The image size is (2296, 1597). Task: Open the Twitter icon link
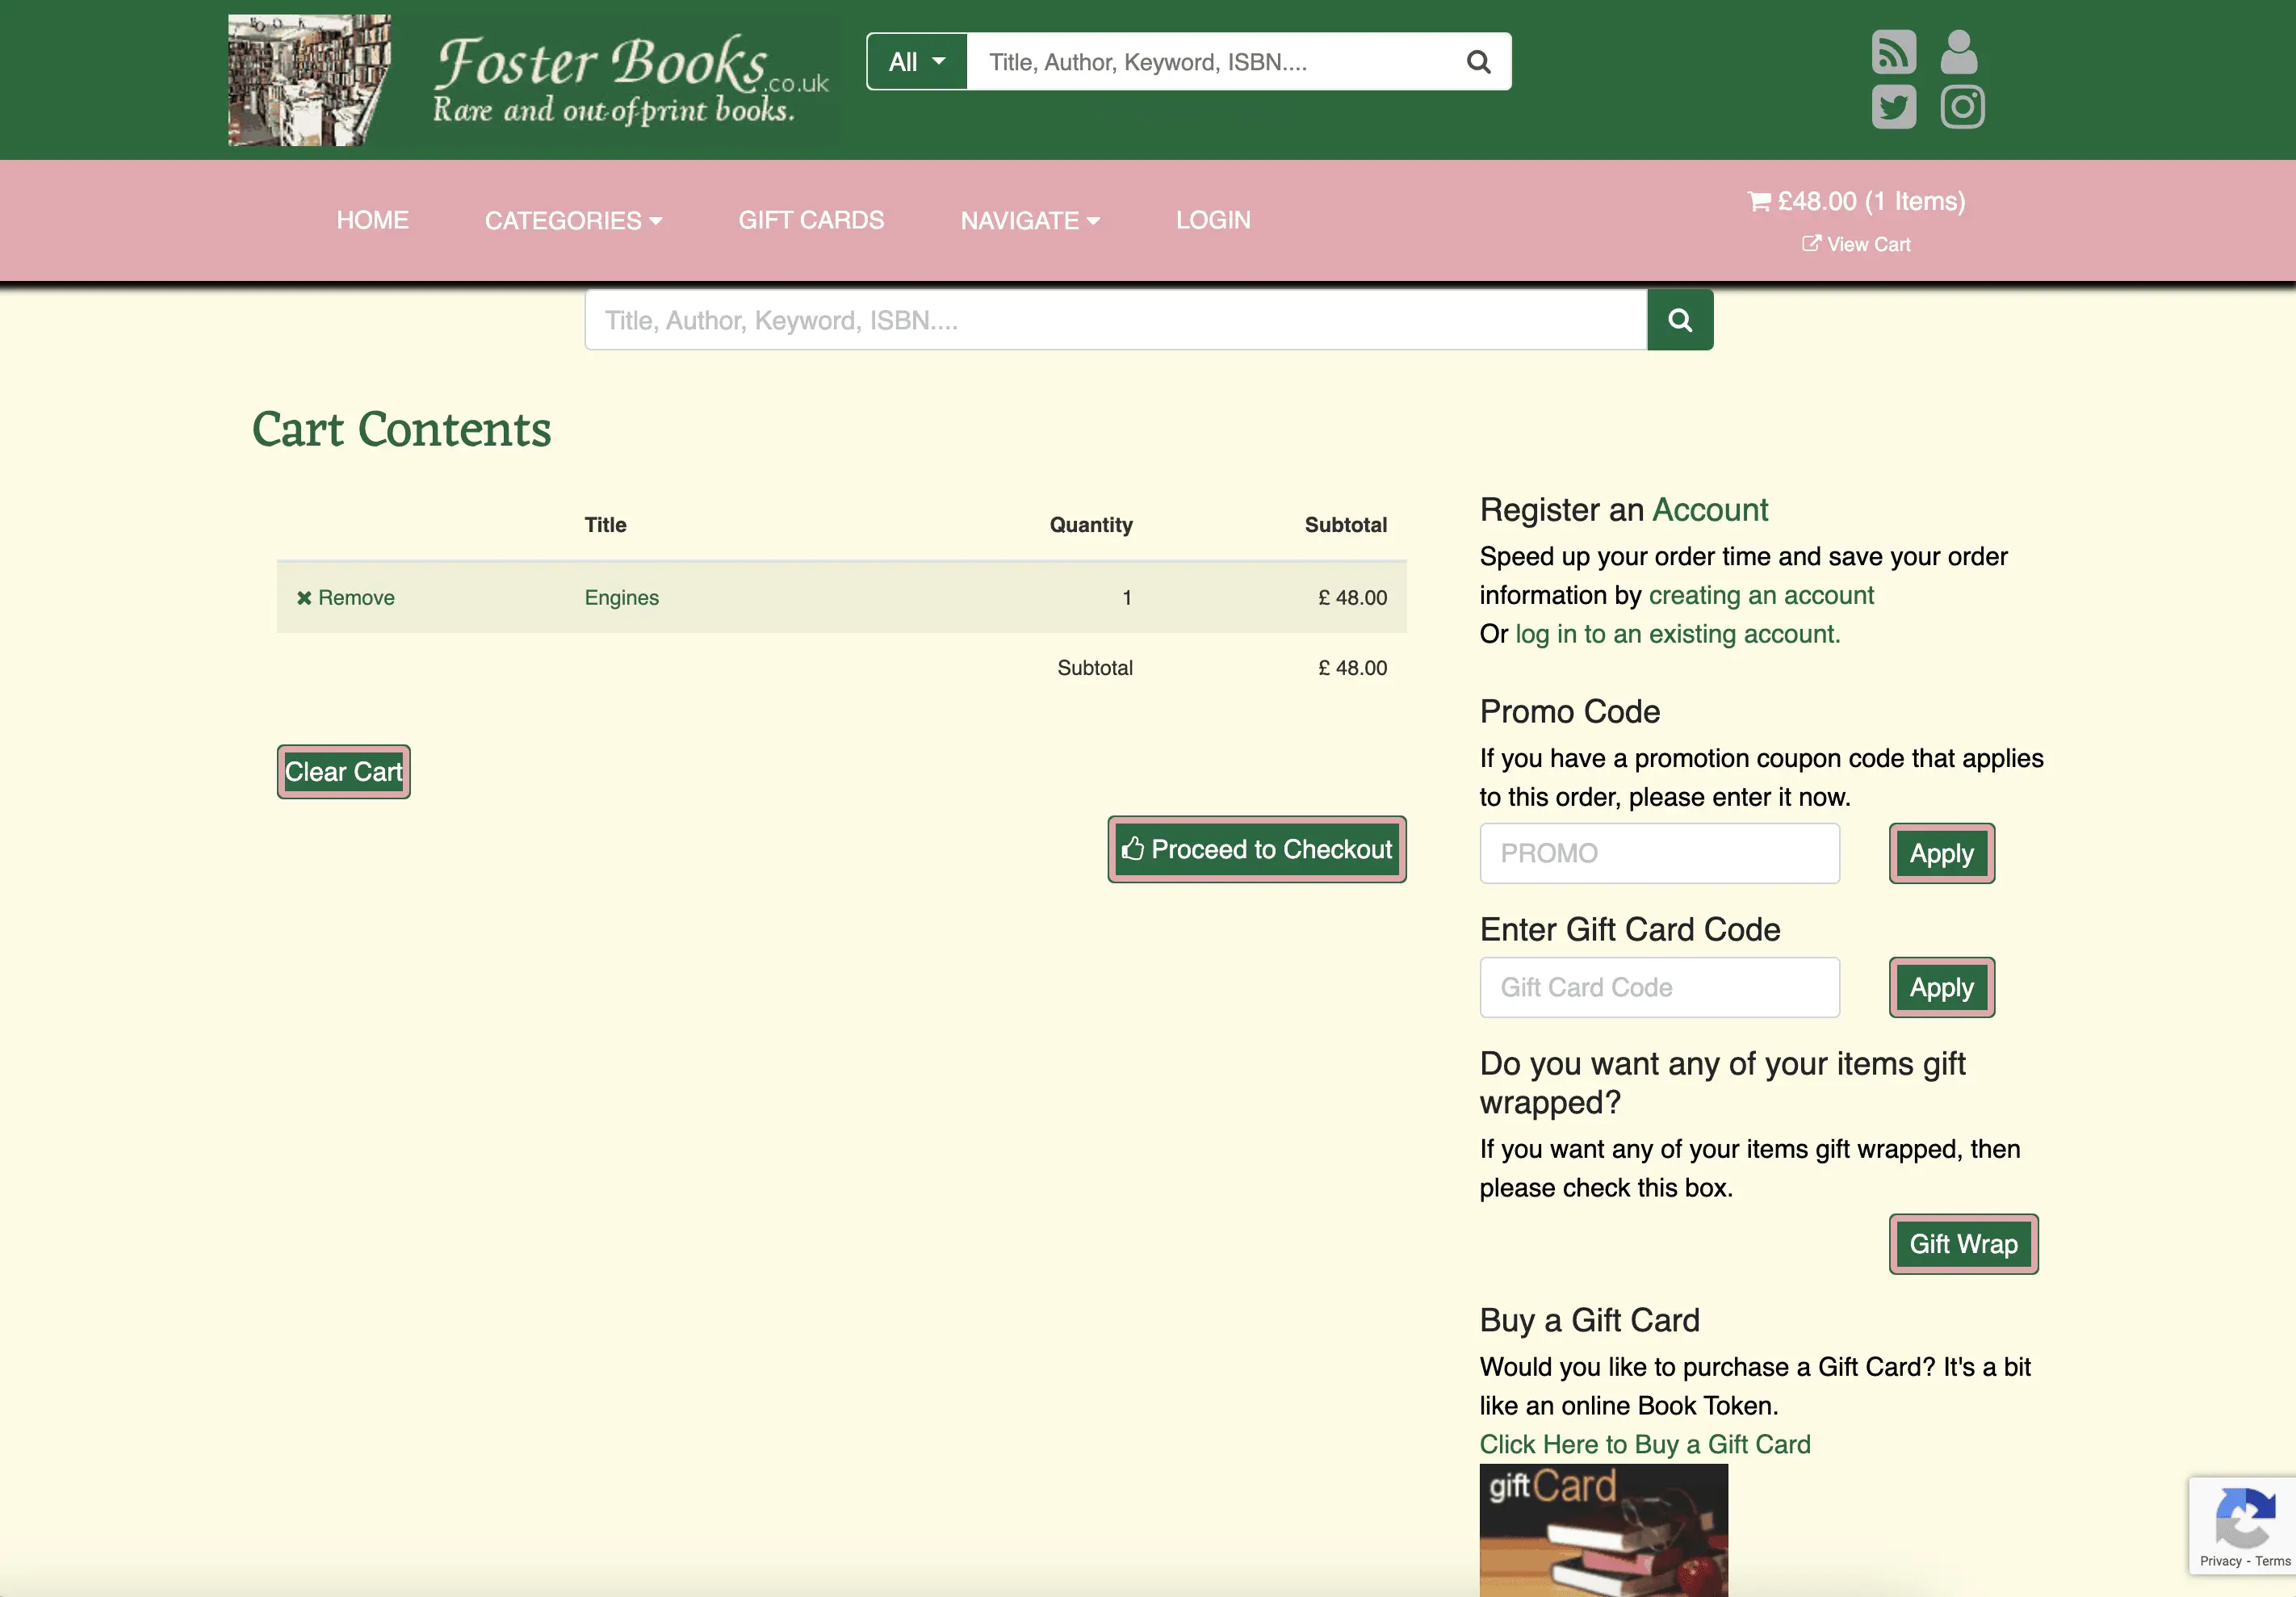[1893, 107]
